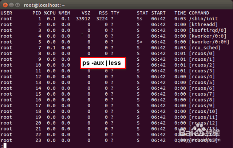Click the S< status of PID 5
The image size is (233, 148).
pyautogui.click(x=139, y=42)
